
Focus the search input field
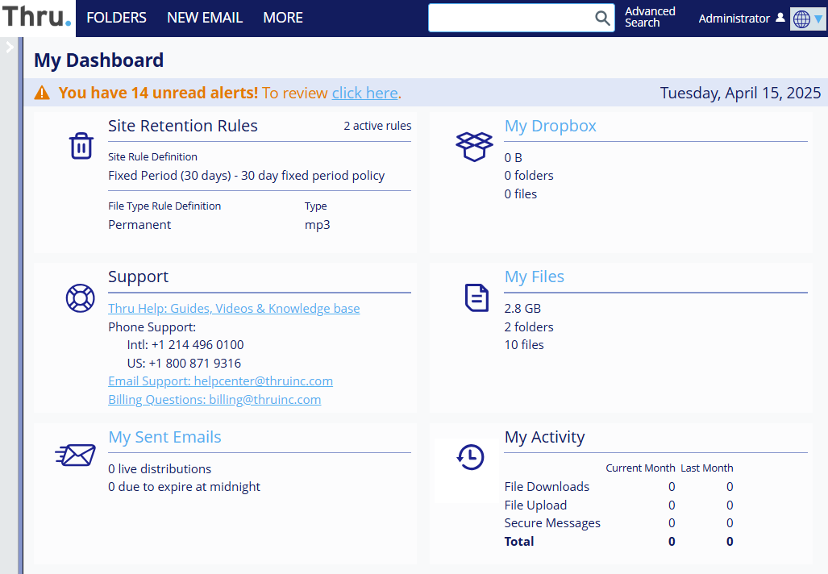click(x=511, y=18)
